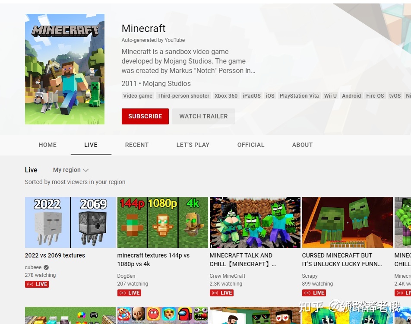411x324 pixels.
Task: Select the LIVE tab
Action: (x=91, y=145)
